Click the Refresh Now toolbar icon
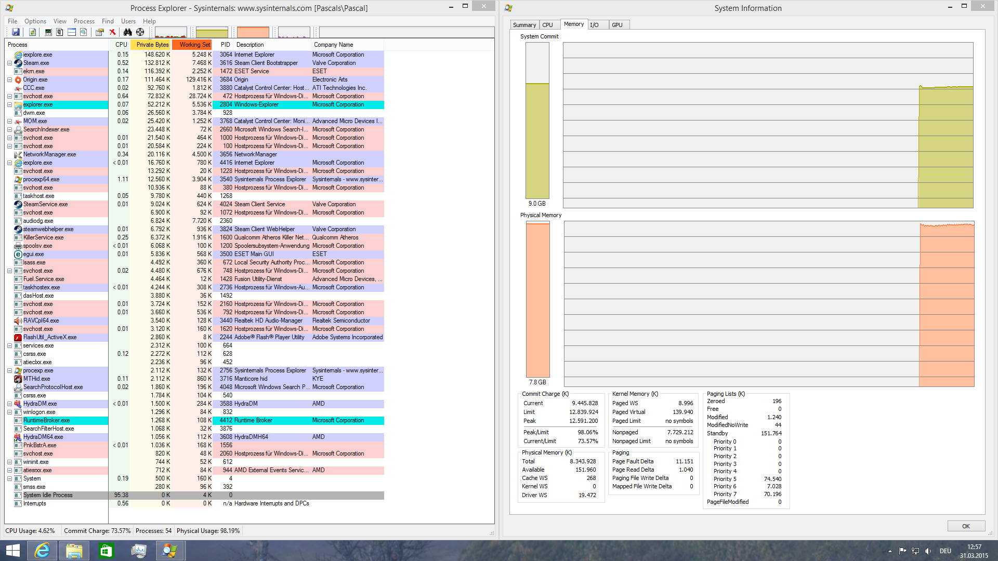 click(x=32, y=32)
